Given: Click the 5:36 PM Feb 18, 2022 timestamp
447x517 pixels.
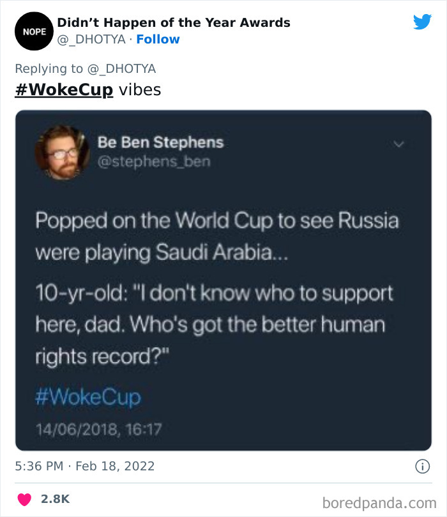Looking at the screenshot, I should [x=84, y=466].
